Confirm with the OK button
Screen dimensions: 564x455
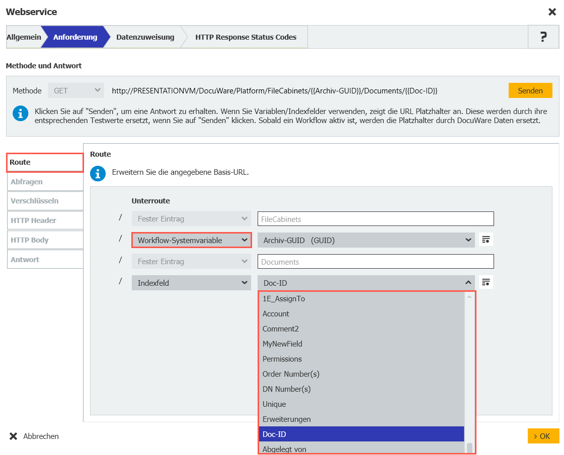tap(543, 436)
